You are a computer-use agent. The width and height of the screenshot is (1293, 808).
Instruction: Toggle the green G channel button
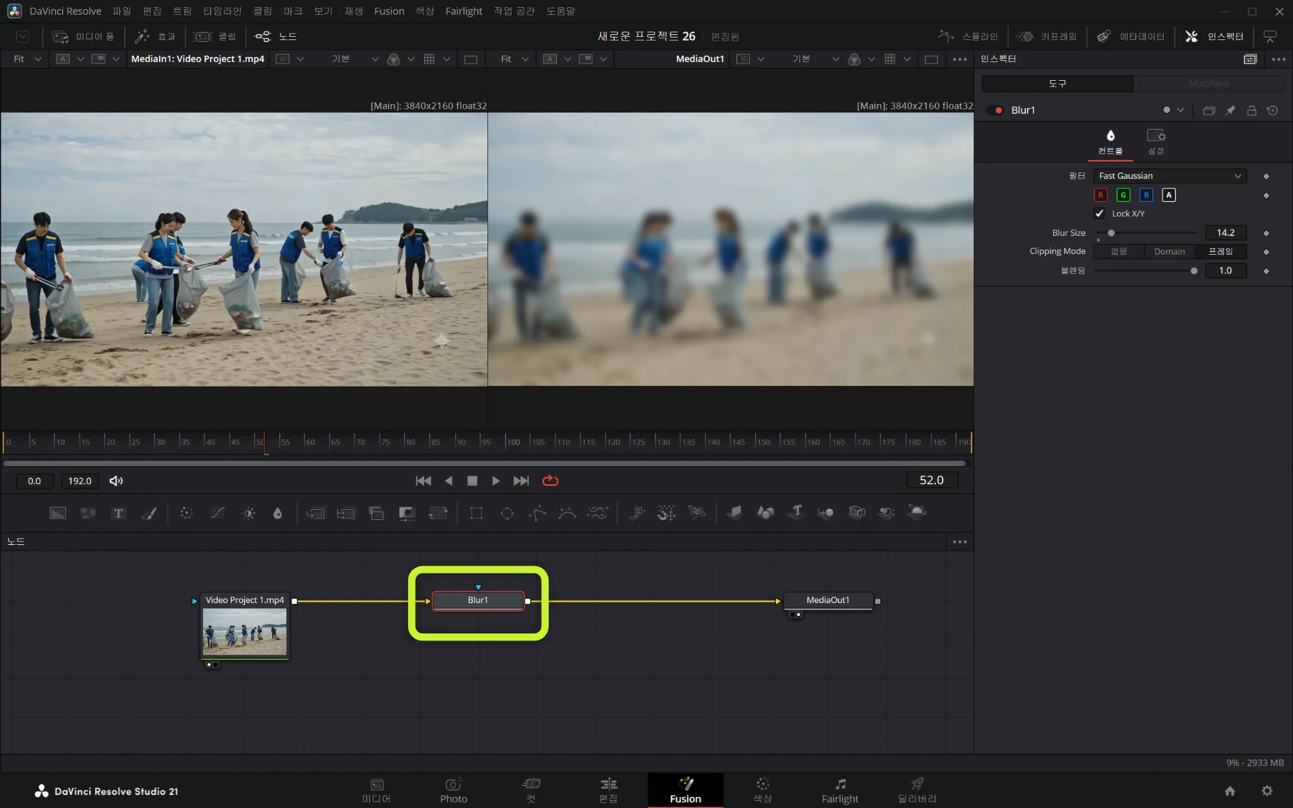tap(1123, 195)
